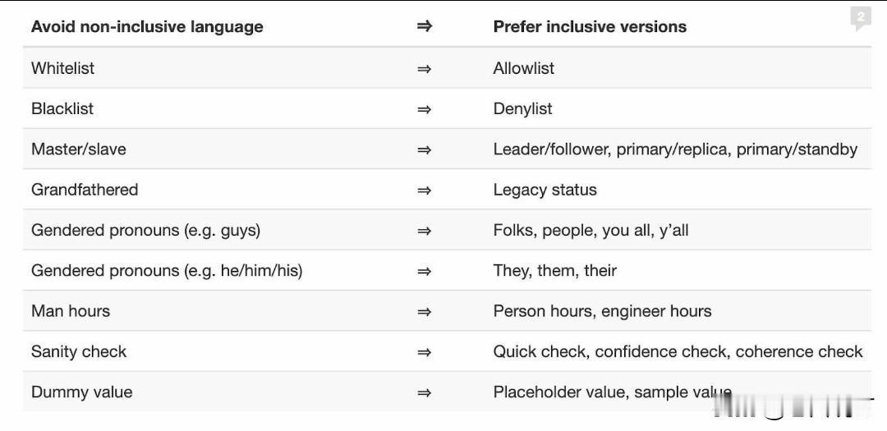Viewport: 887px width, 431px height.
Task: Click the 'Leader/follower, primary/replica, primary/standby' cell
Action: tap(675, 149)
